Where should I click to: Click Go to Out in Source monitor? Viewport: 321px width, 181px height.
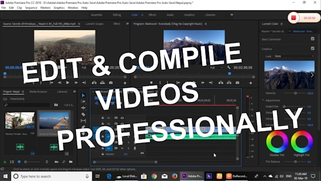(x=84, y=83)
